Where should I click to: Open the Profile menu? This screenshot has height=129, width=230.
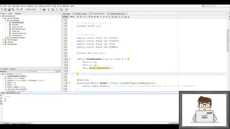point(48,6)
